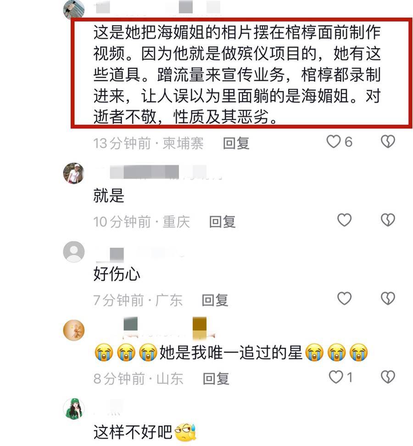Like the 好伤心 comment from 广东
This screenshot has width=413, height=446.
click(345, 299)
